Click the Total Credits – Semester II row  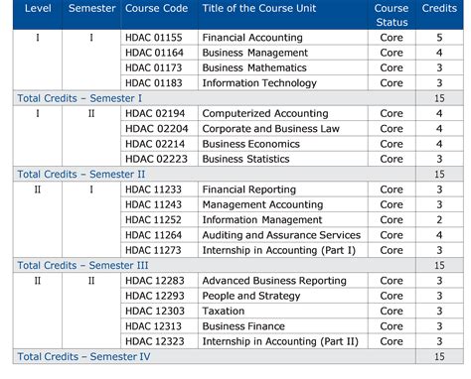coord(238,175)
